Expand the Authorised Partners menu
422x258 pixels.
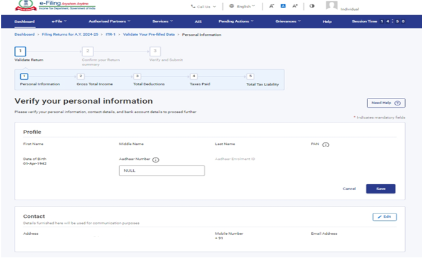(x=111, y=22)
